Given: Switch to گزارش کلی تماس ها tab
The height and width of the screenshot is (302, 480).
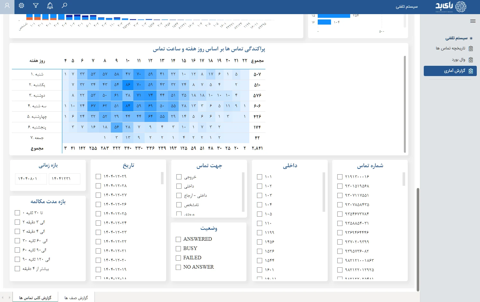Looking at the screenshot, I should pyautogui.click(x=35, y=298).
